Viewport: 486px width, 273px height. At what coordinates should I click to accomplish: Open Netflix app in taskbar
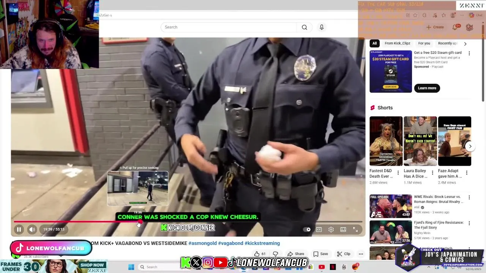click(x=333, y=267)
